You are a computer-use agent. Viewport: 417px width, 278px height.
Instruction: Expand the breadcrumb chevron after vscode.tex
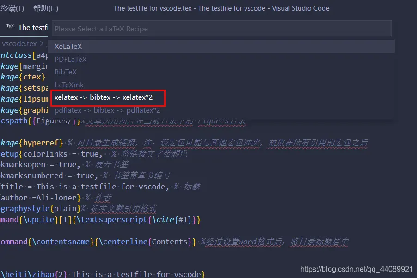pos(41,43)
